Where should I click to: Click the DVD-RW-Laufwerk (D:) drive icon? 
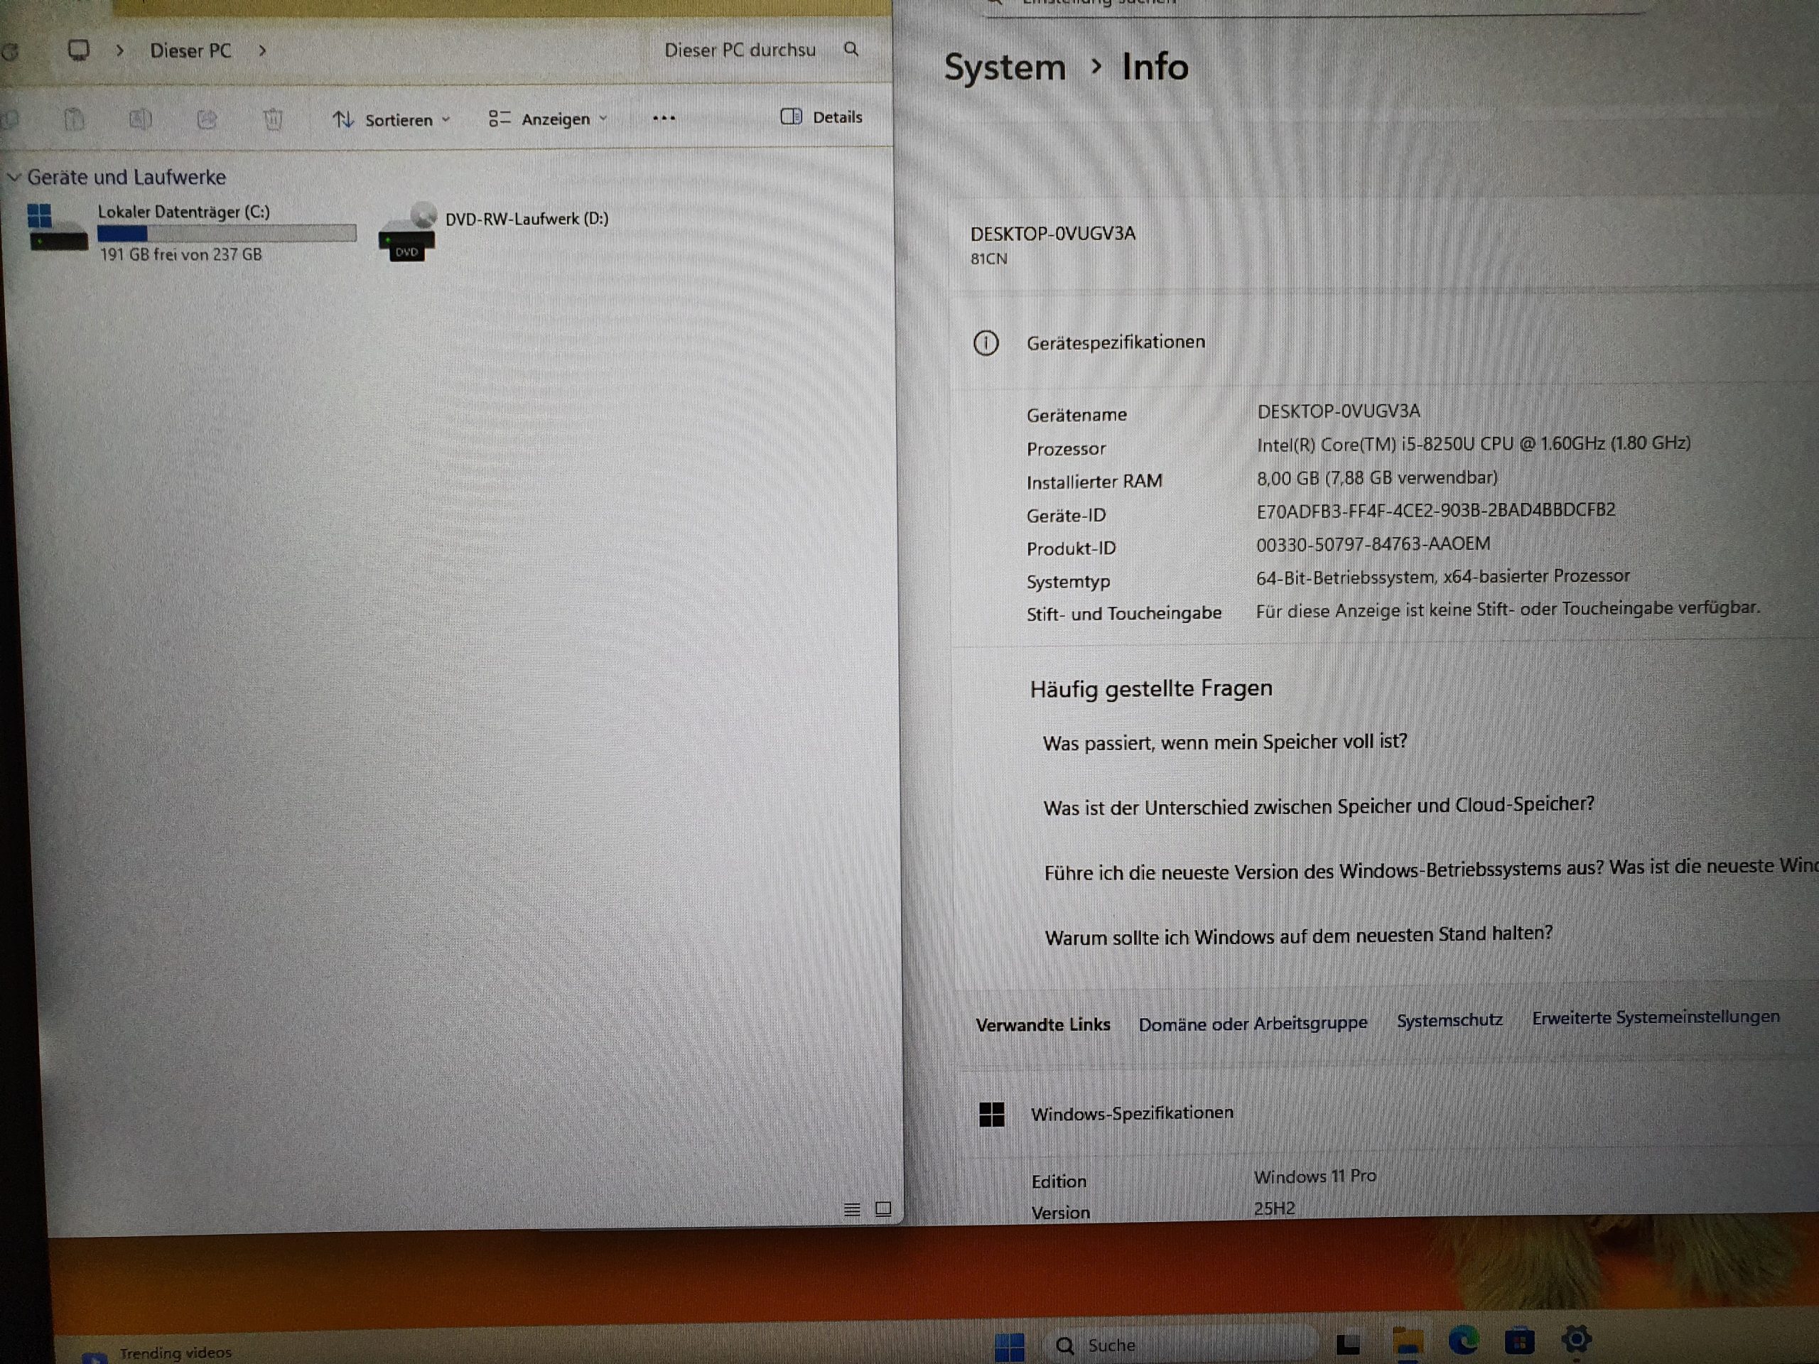coord(408,234)
